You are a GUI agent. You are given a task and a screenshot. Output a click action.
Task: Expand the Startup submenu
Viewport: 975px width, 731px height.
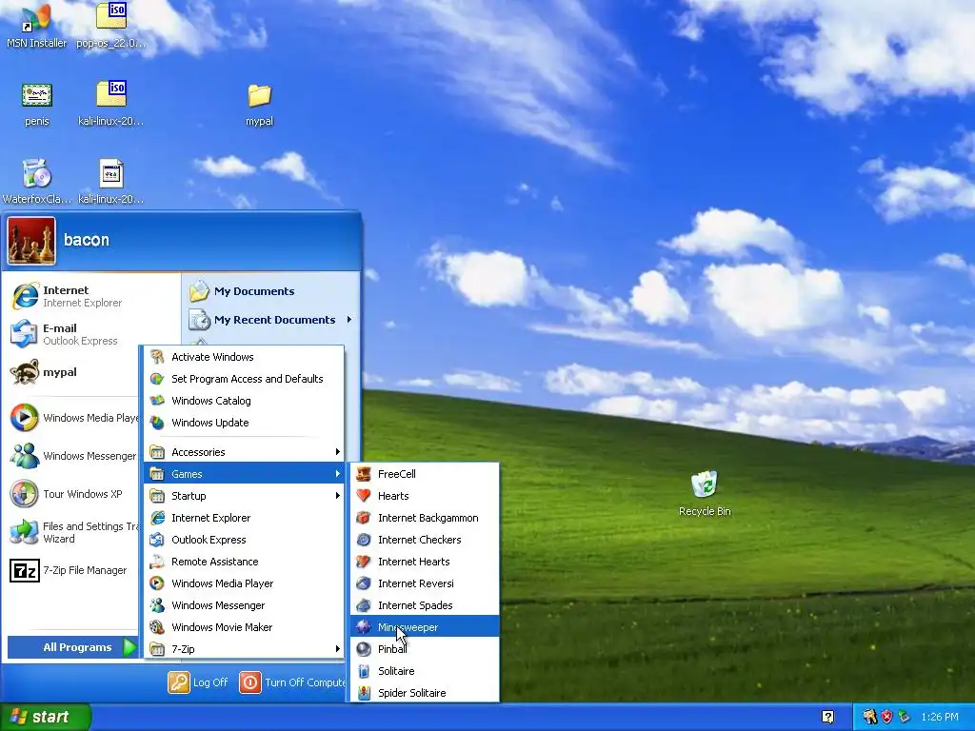pyautogui.click(x=244, y=496)
